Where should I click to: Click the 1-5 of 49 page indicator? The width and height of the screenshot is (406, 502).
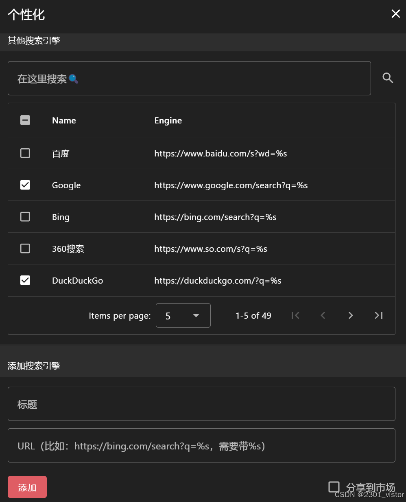tap(253, 316)
